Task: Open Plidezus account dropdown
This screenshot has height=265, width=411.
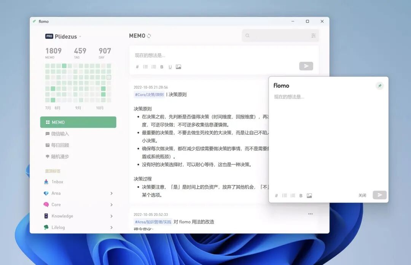Action: click(x=80, y=36)
